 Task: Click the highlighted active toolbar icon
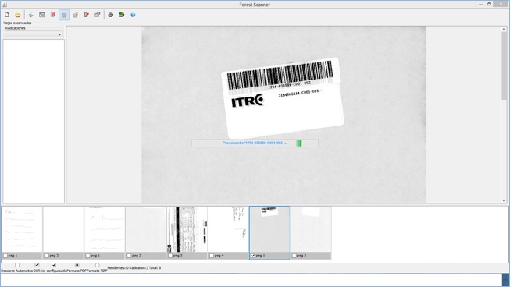pyautogui.click(x=65, y=15)
